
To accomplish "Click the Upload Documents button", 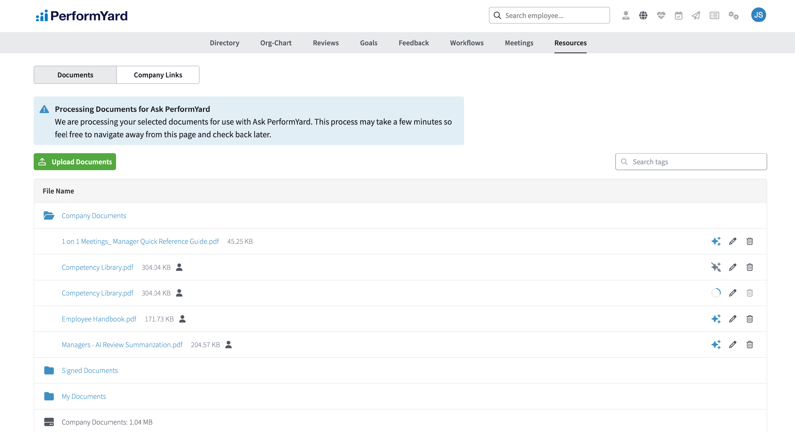I will coord(75,162).
